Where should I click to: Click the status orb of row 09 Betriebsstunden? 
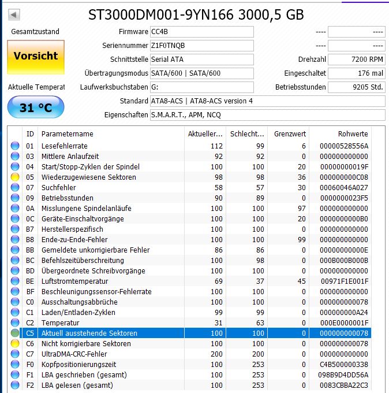(x=15, y=198)
